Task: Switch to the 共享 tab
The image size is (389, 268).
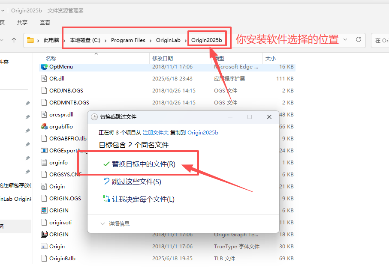Action: click(22, 23)
